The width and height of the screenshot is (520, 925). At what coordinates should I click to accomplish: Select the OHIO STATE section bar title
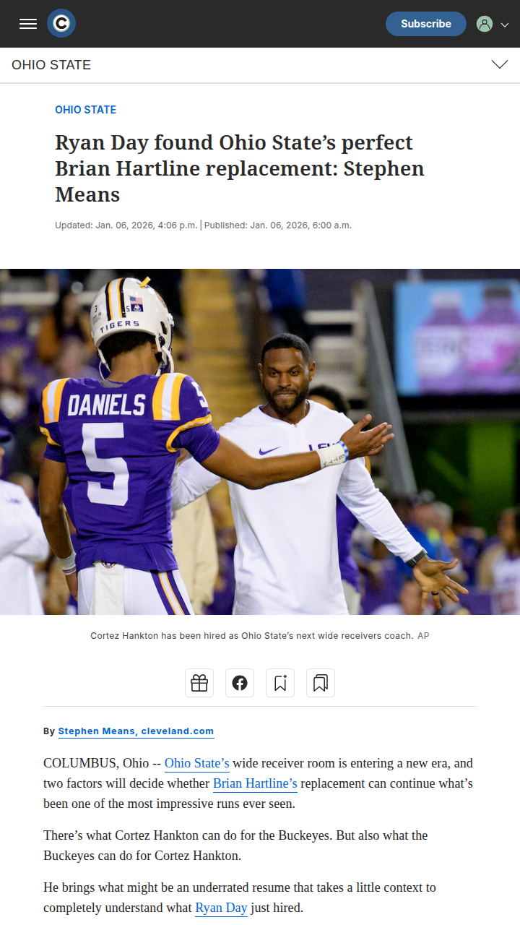pos(51,65)
